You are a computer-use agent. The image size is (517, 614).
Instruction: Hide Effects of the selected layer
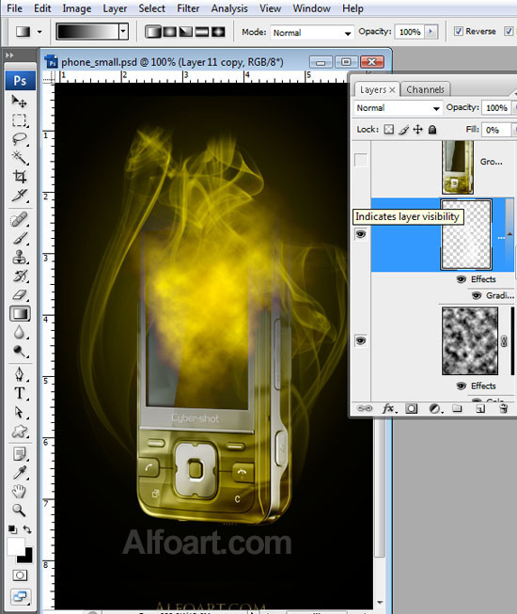click(x=462, y=279)
